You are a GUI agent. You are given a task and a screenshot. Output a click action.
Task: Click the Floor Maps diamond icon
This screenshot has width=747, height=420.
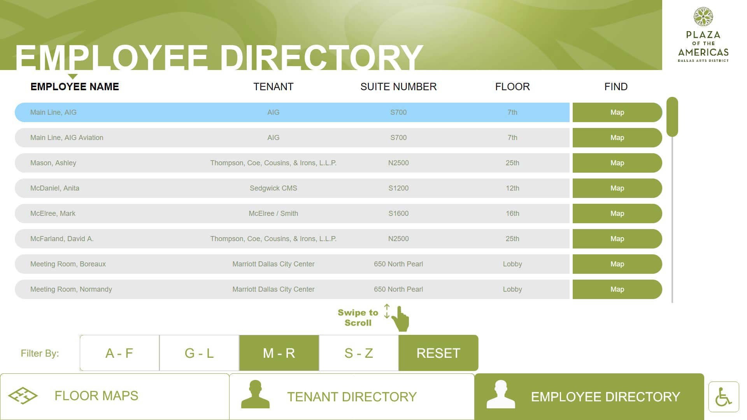pyautogui.click(x=23, y=396)
